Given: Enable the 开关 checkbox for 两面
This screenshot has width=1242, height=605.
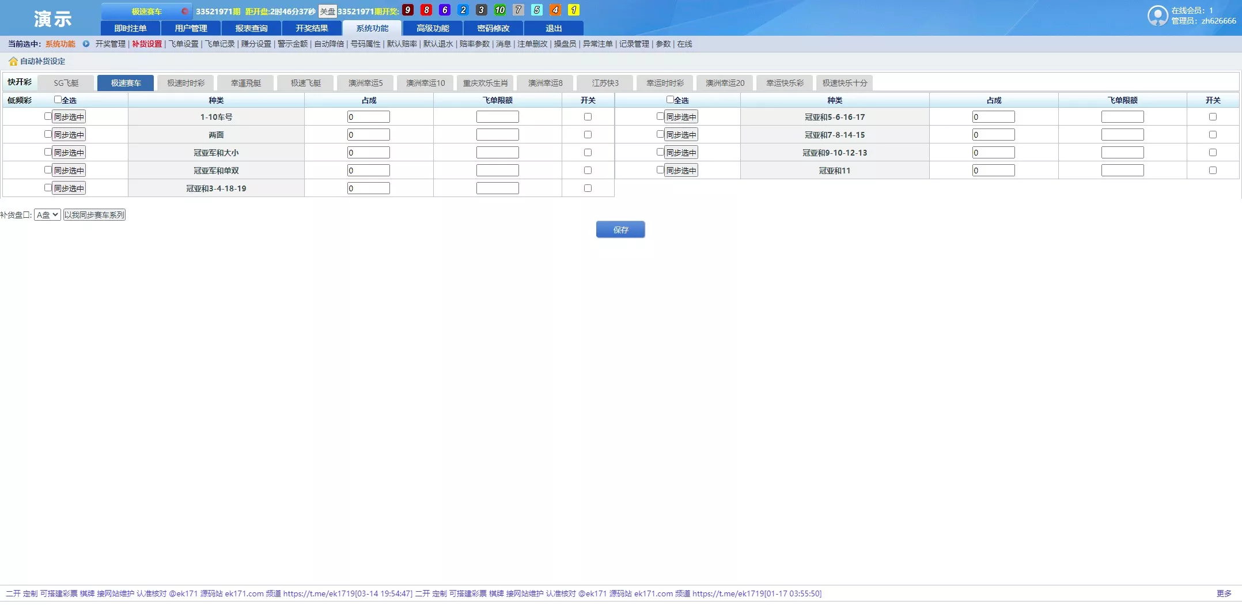Looking at the screenshot, I should pyautogui.click(x=588, y=135).
